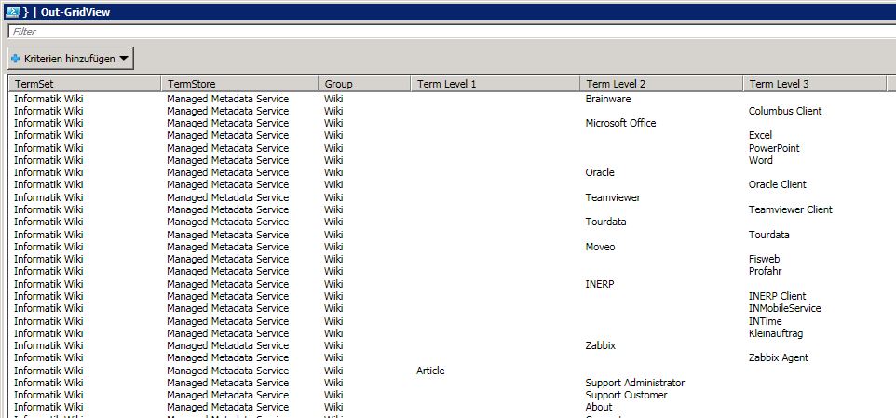Viewport: 896px width, 418px height.
Task: Select the INTime cell
Action: tap(766, 321)
